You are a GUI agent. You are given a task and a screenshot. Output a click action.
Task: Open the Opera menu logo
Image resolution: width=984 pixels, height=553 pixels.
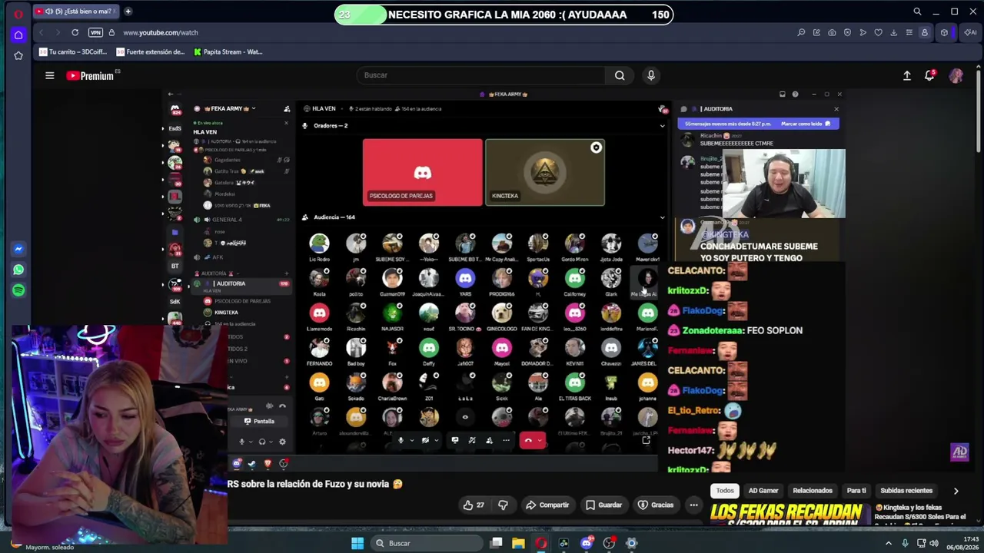[18, 13]
